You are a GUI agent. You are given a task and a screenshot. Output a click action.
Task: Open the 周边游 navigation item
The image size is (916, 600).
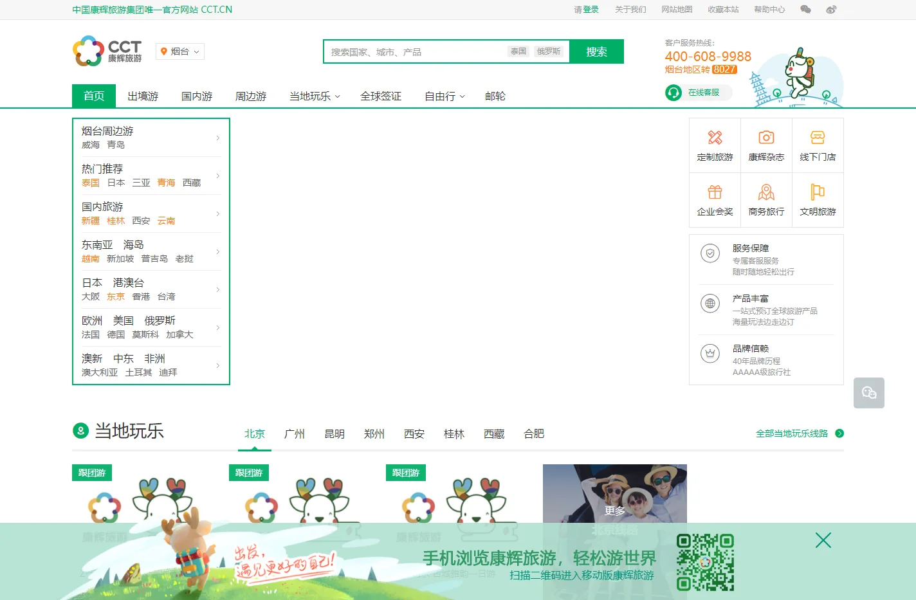[x=251, y=96]
